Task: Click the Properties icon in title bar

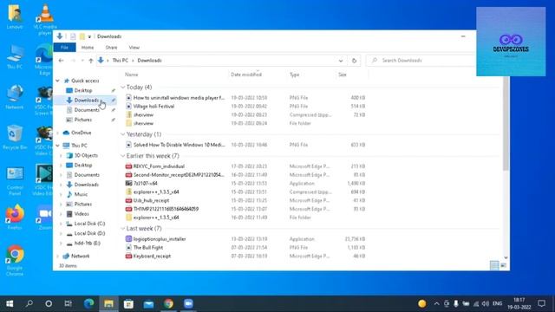Action: tap(73, 36)
